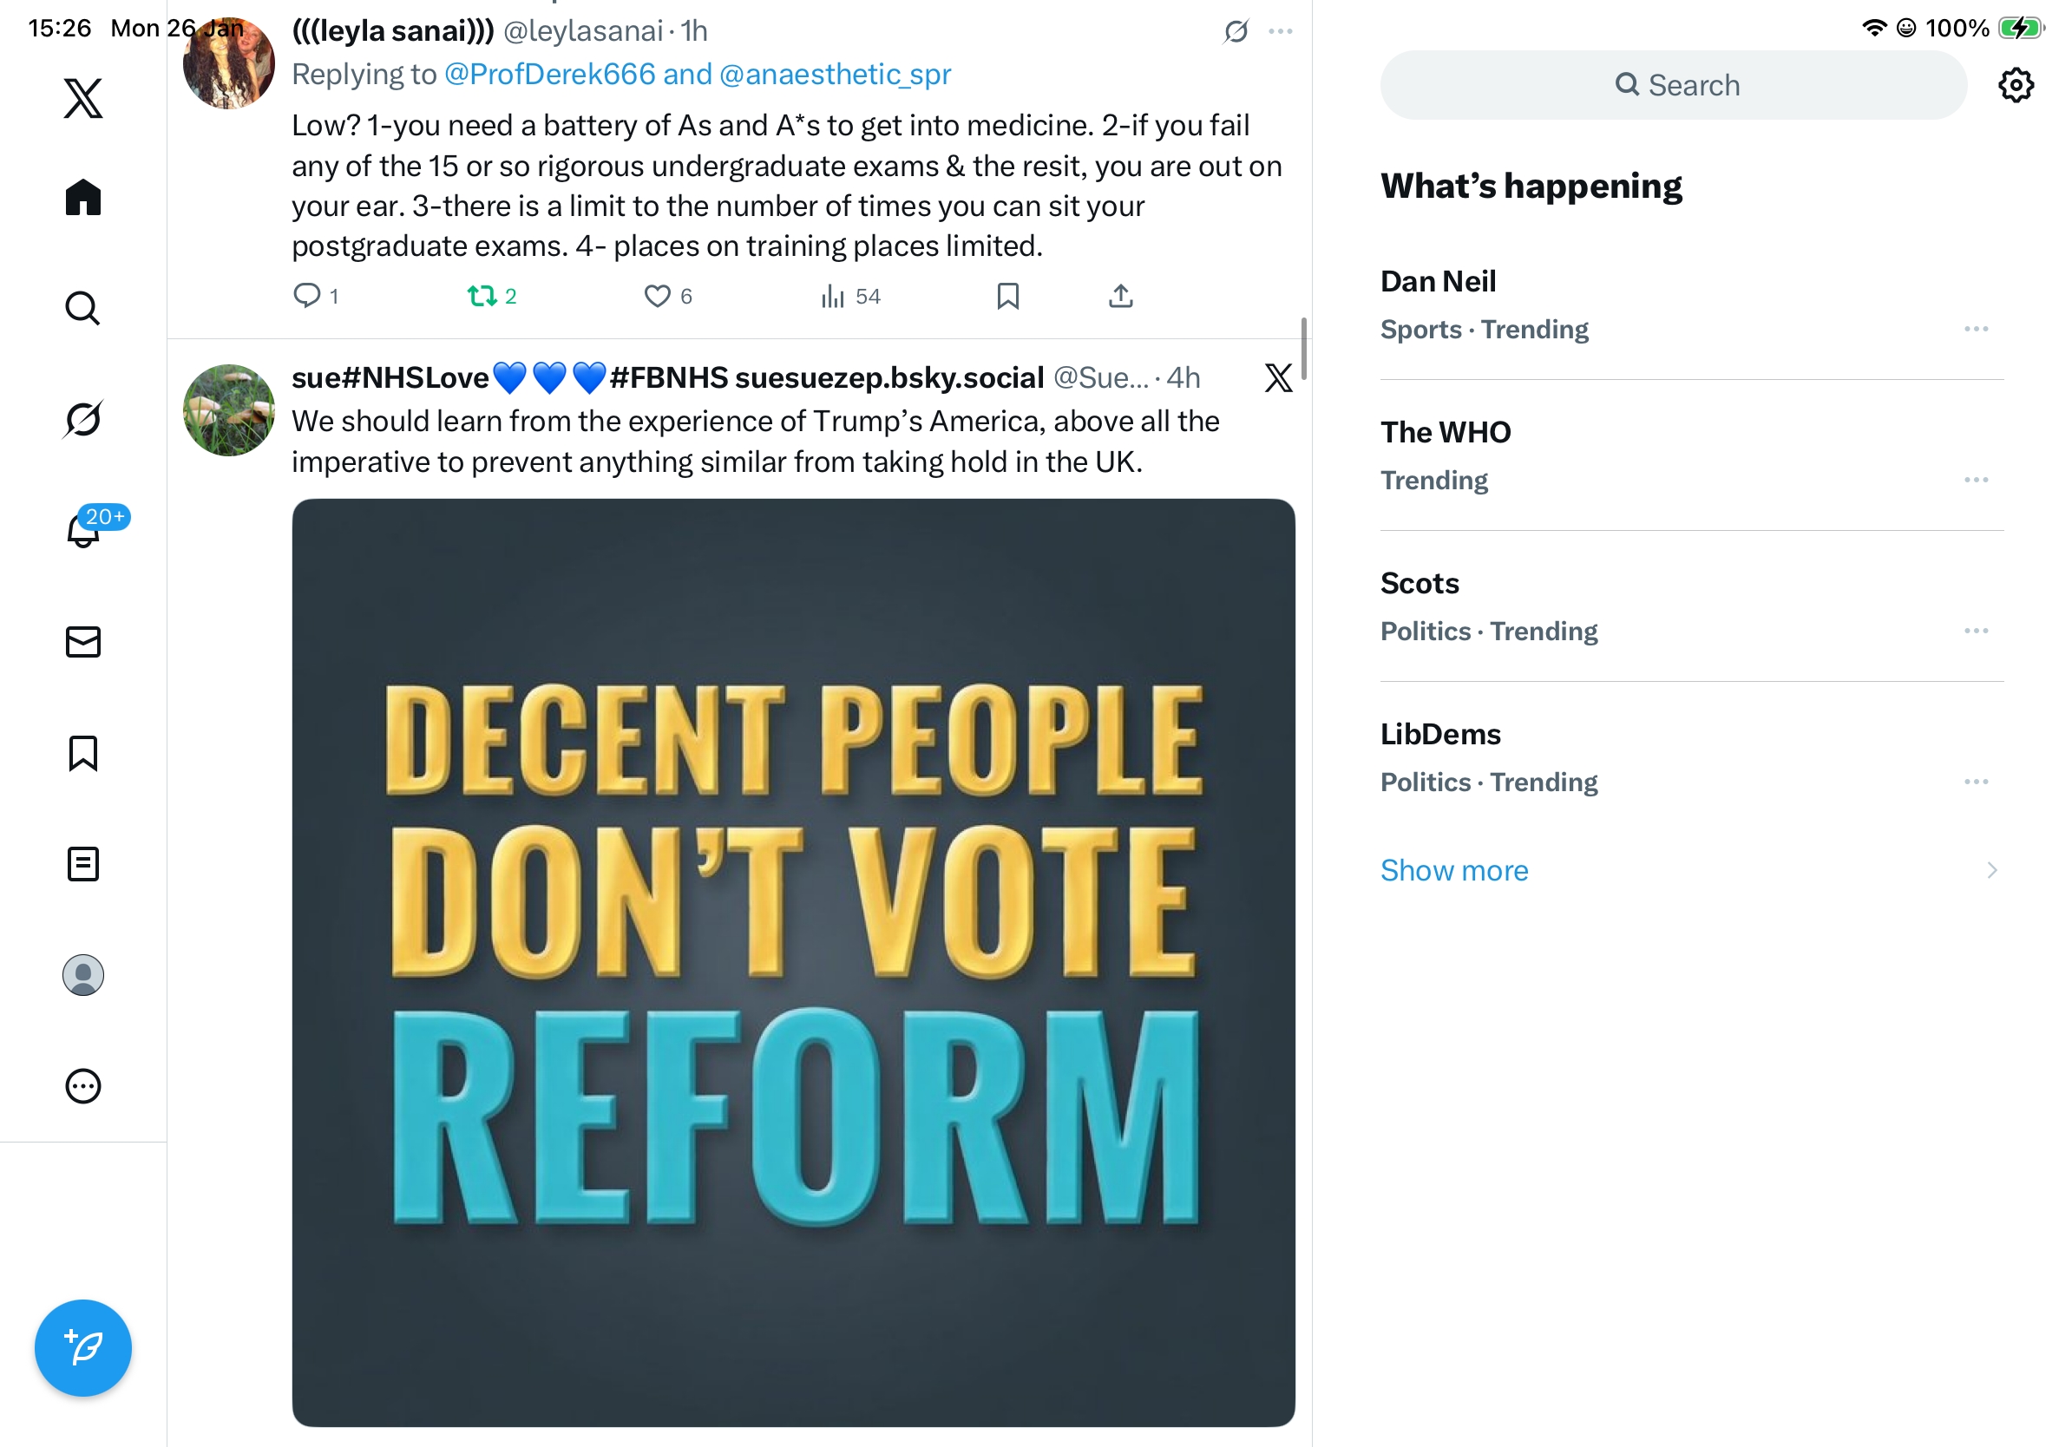Image resolution: width=2072 pixels, height=1447 pixels.
Task: Open more options for Dan Neil trend
Action: coord(1976,330)
